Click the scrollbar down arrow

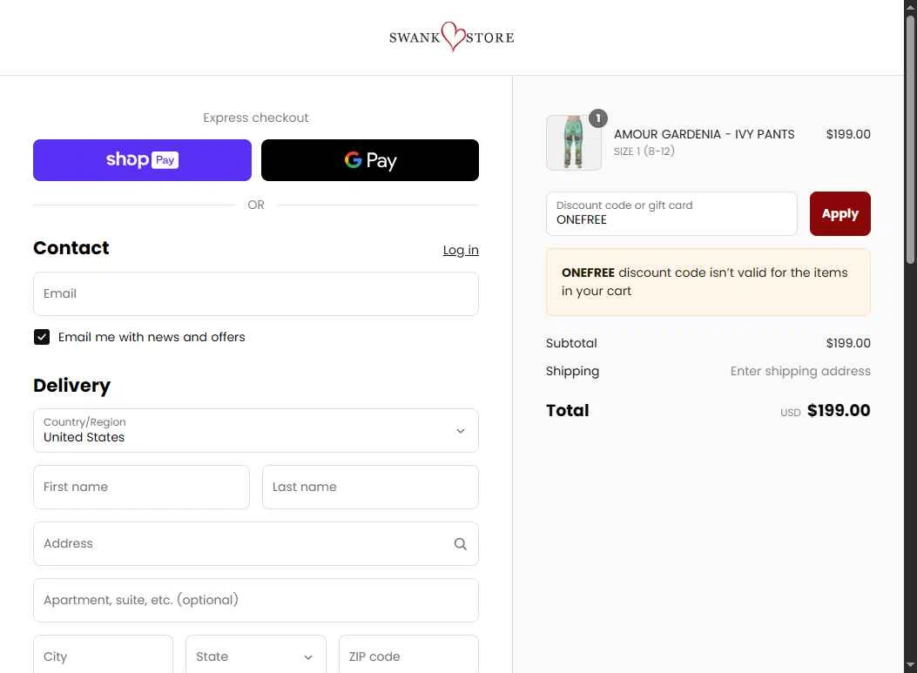(x=911, y=665)
